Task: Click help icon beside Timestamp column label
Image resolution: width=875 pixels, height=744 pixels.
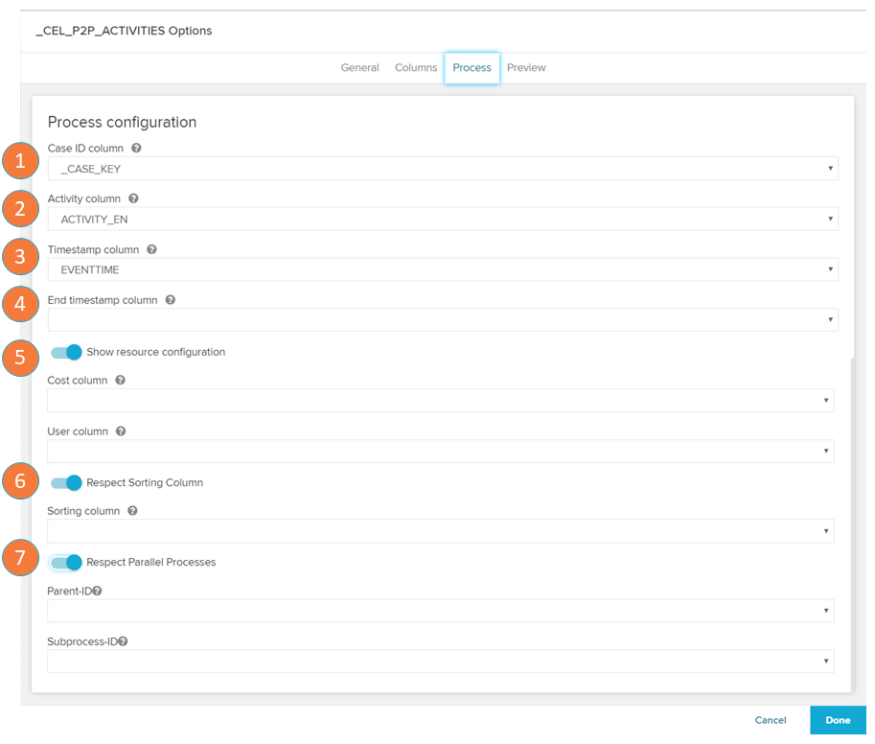Action: [x=151, y=249]
